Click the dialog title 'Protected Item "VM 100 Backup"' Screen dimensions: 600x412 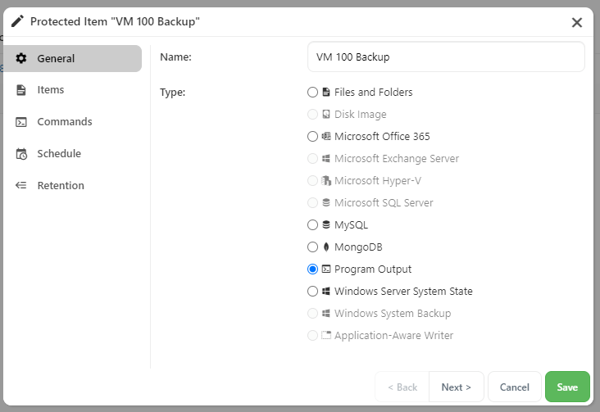tap(115, 21)
